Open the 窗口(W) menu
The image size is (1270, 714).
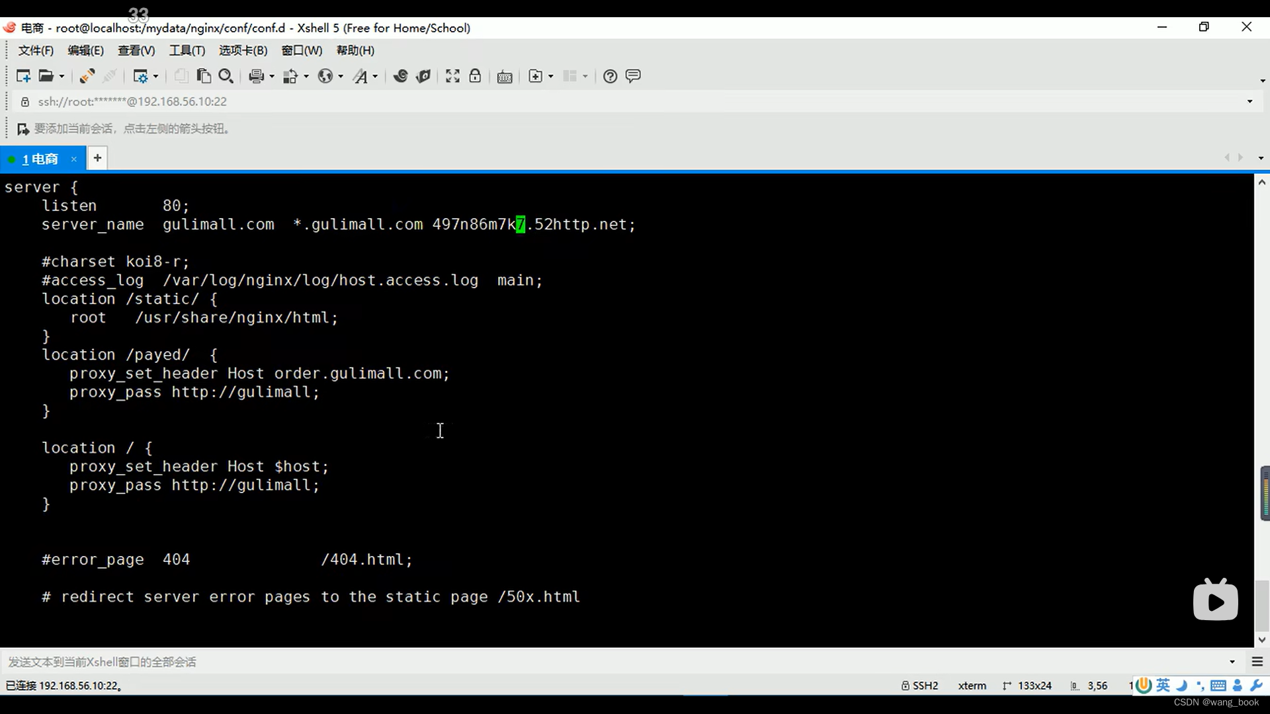point(302,50)
